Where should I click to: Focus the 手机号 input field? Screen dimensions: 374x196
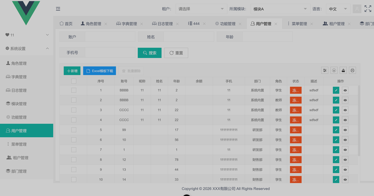coord(110,53)
